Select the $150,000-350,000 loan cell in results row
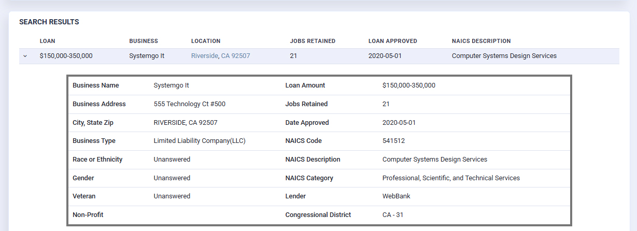This screenshot has width=637, height=231. pos(66,56)
